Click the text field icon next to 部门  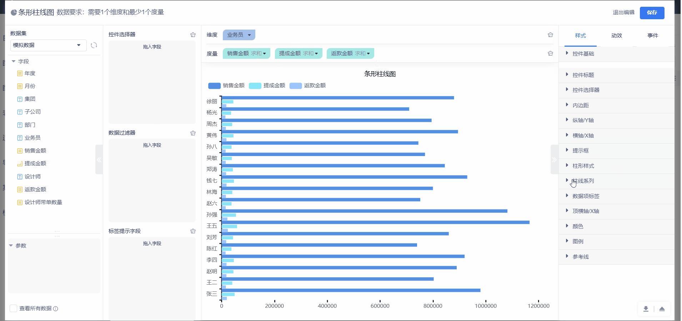coord(20,125)
